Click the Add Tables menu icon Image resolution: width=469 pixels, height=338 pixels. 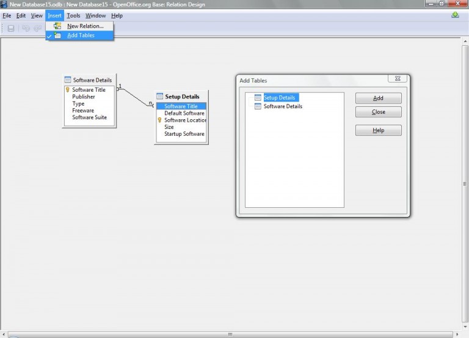tap(57, 35)
